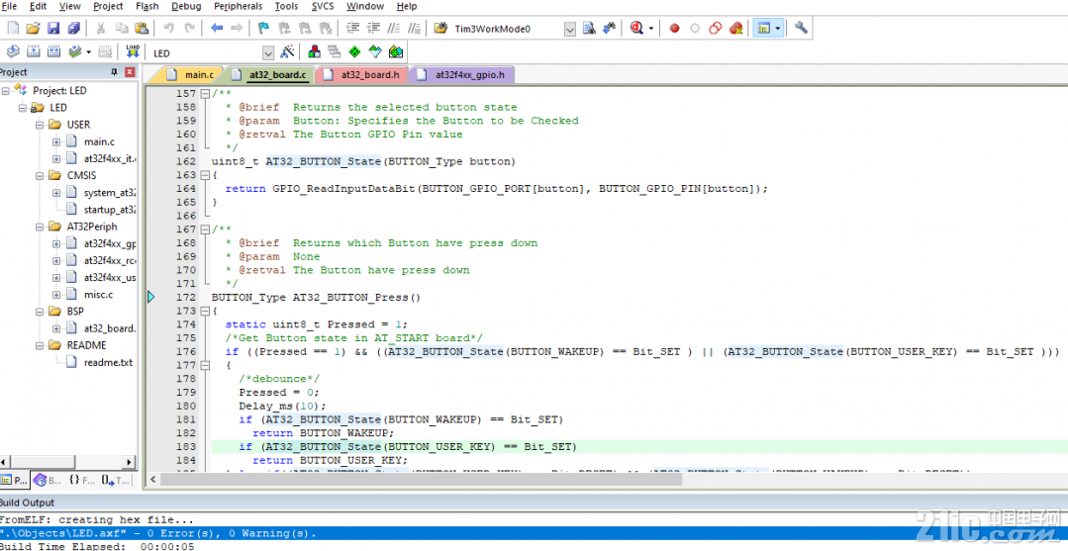Viewport: 1068px width, 551px height.
Task: Navigate forwards with the right arrow
Action: 237,29
